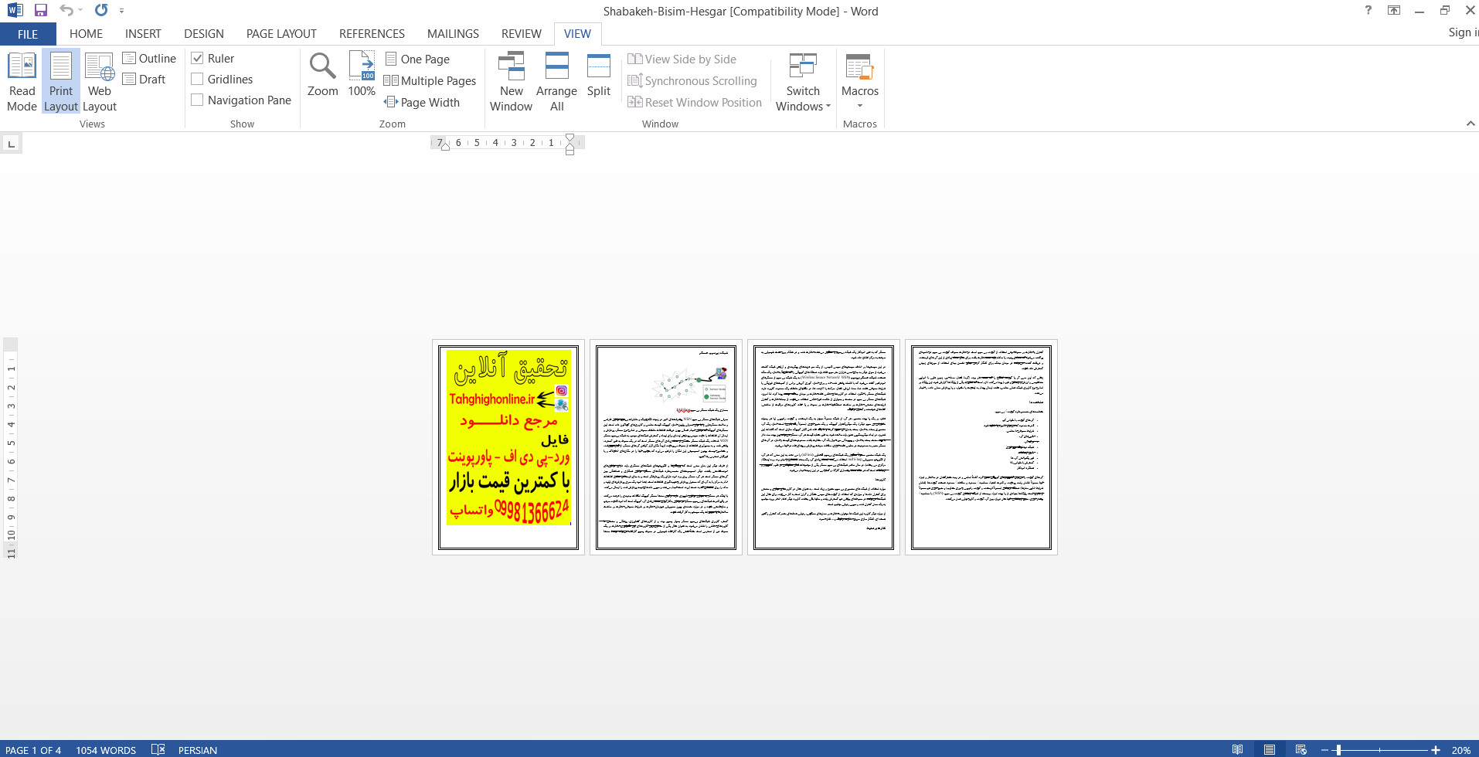Open the Zoom dialog magnifier
The width and height of the screenshot is (1479, 757).
(322, 75)
